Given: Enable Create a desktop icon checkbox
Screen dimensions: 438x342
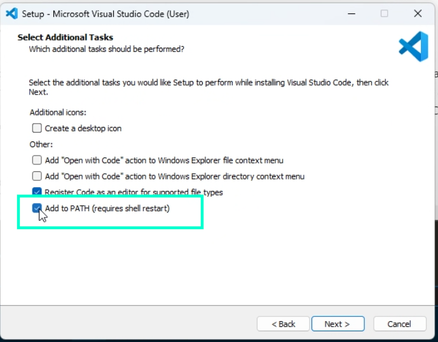Looking at the screenshot, I should click(x=37, y=128).
